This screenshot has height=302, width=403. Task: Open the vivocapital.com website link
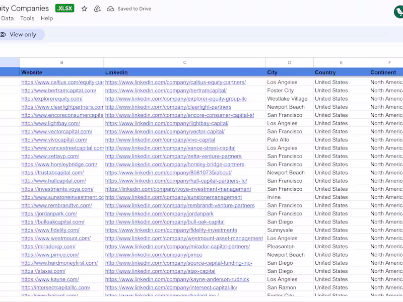(54, 140)
